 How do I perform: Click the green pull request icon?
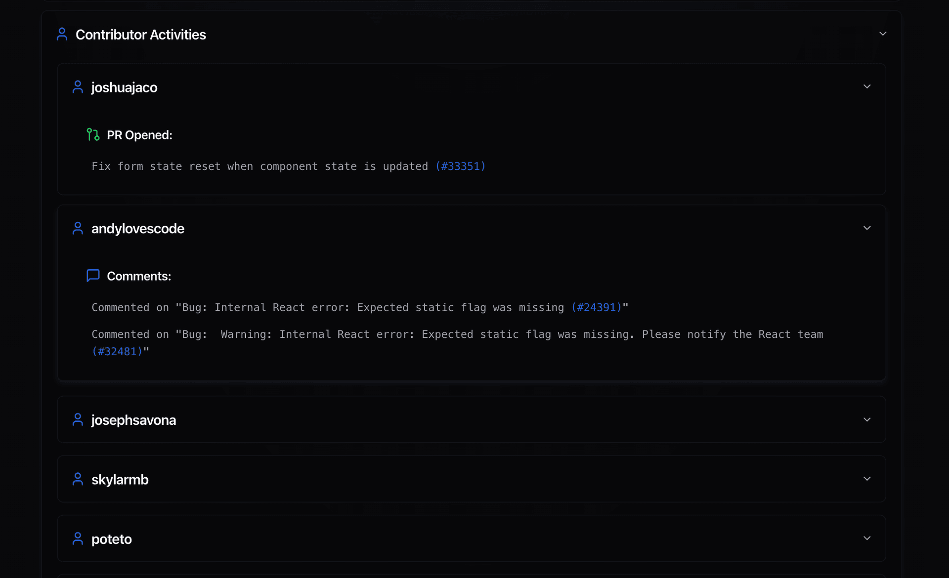tap(93, 134)
